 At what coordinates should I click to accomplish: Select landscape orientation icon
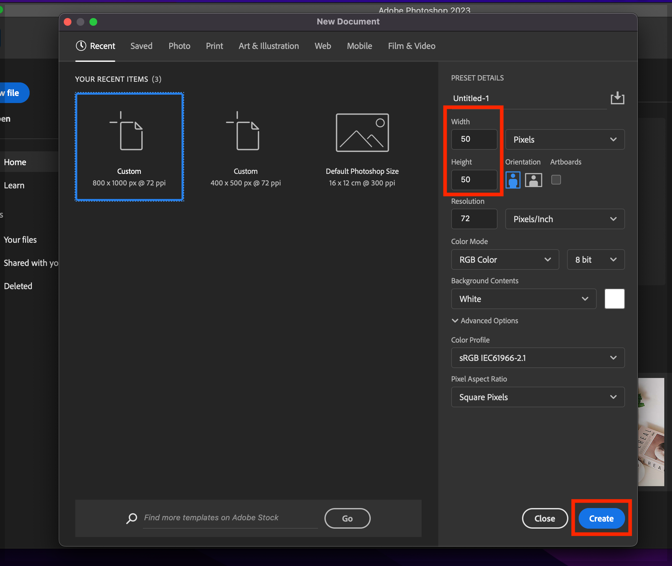(533, 180)
